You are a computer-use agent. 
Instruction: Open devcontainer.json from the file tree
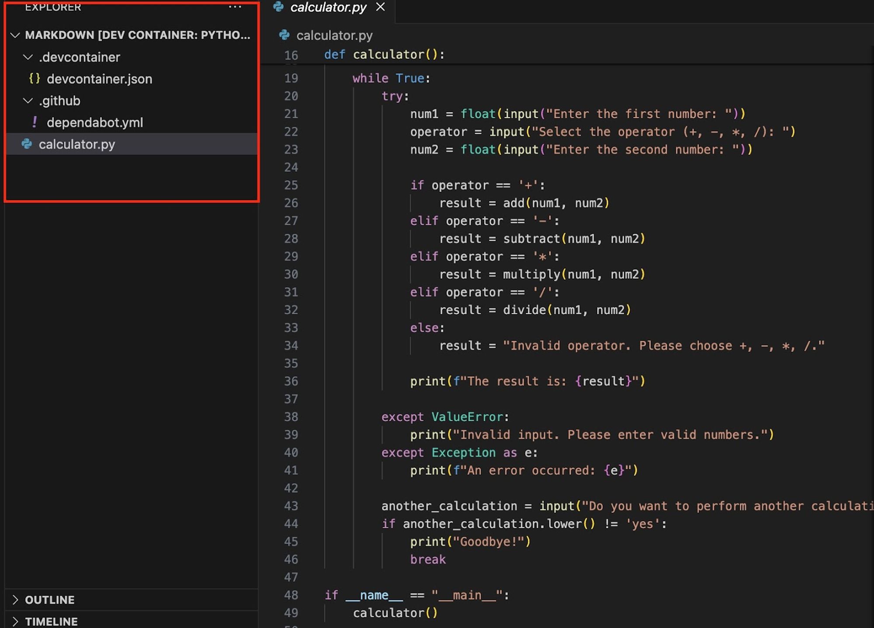coord(99,79)
